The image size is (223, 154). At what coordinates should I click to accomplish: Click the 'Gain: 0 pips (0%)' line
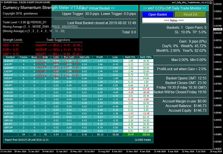coord(193,42)
